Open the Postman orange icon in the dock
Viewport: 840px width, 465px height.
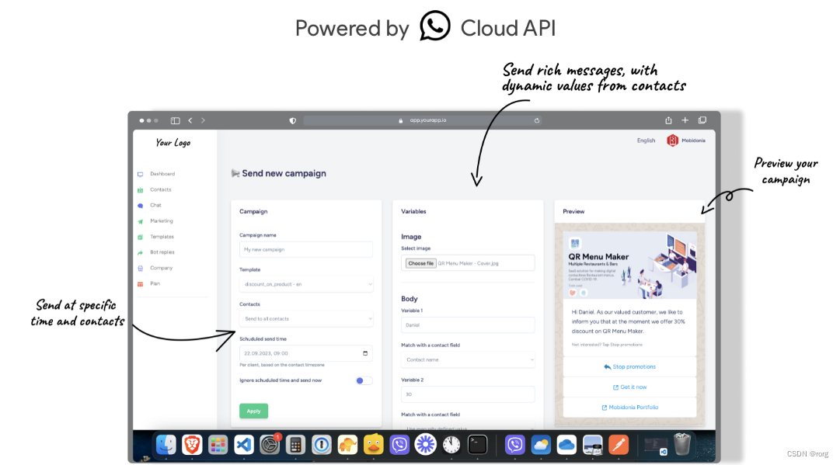619,445
